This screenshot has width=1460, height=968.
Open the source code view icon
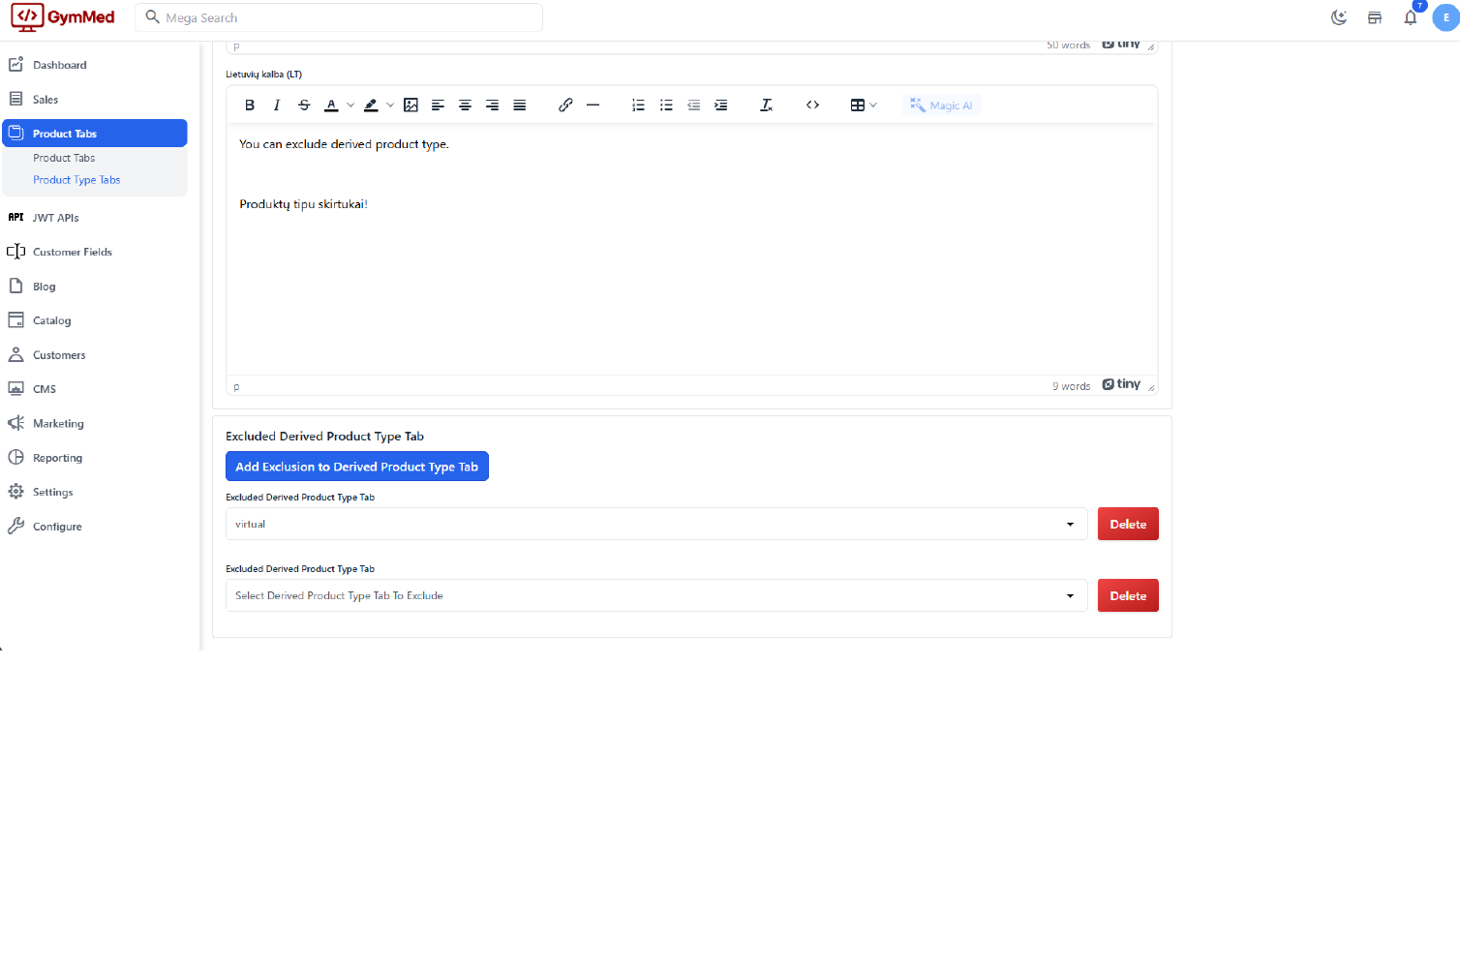click(x=812, y=106)
